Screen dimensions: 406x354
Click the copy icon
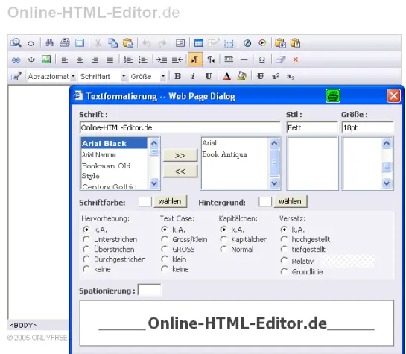[x=112, y=43]
